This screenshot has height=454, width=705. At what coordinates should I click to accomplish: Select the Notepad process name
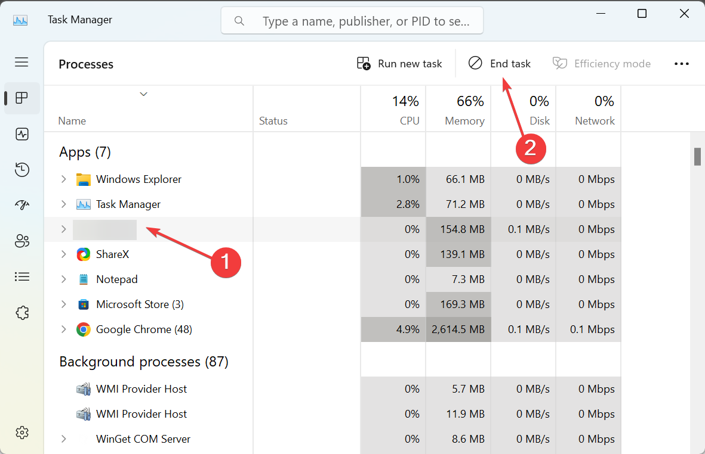click(x=117, y=279)
